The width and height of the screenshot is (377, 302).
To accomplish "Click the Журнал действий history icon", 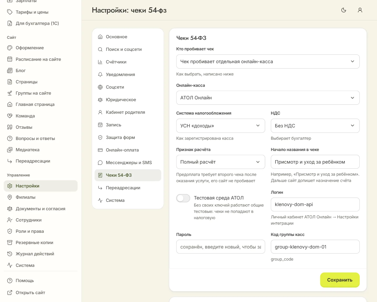I will 10,254.
